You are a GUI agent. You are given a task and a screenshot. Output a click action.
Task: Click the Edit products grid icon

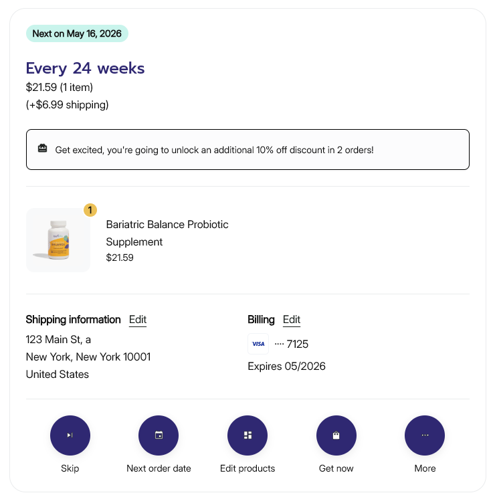248,435
